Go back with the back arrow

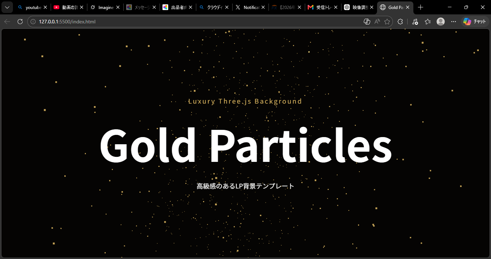(x=7, y=22)
